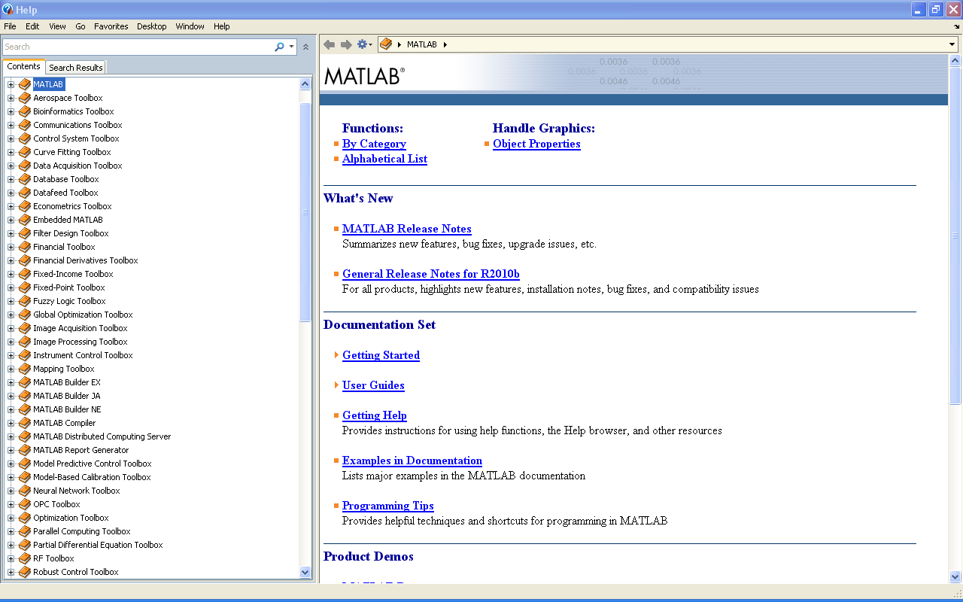This screenshot has width=963, height=602.
Task: Expand the MATLAB tree node
Action: click(x=11, y=84)
